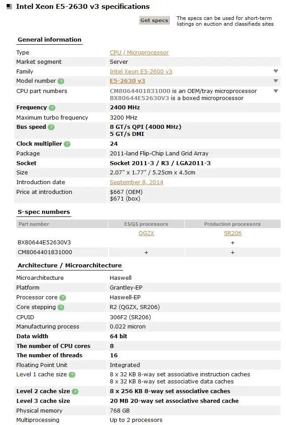Open the E5-2630 v3 model link
This screenshot has height=425, width=286.
[x=127, y=81]
